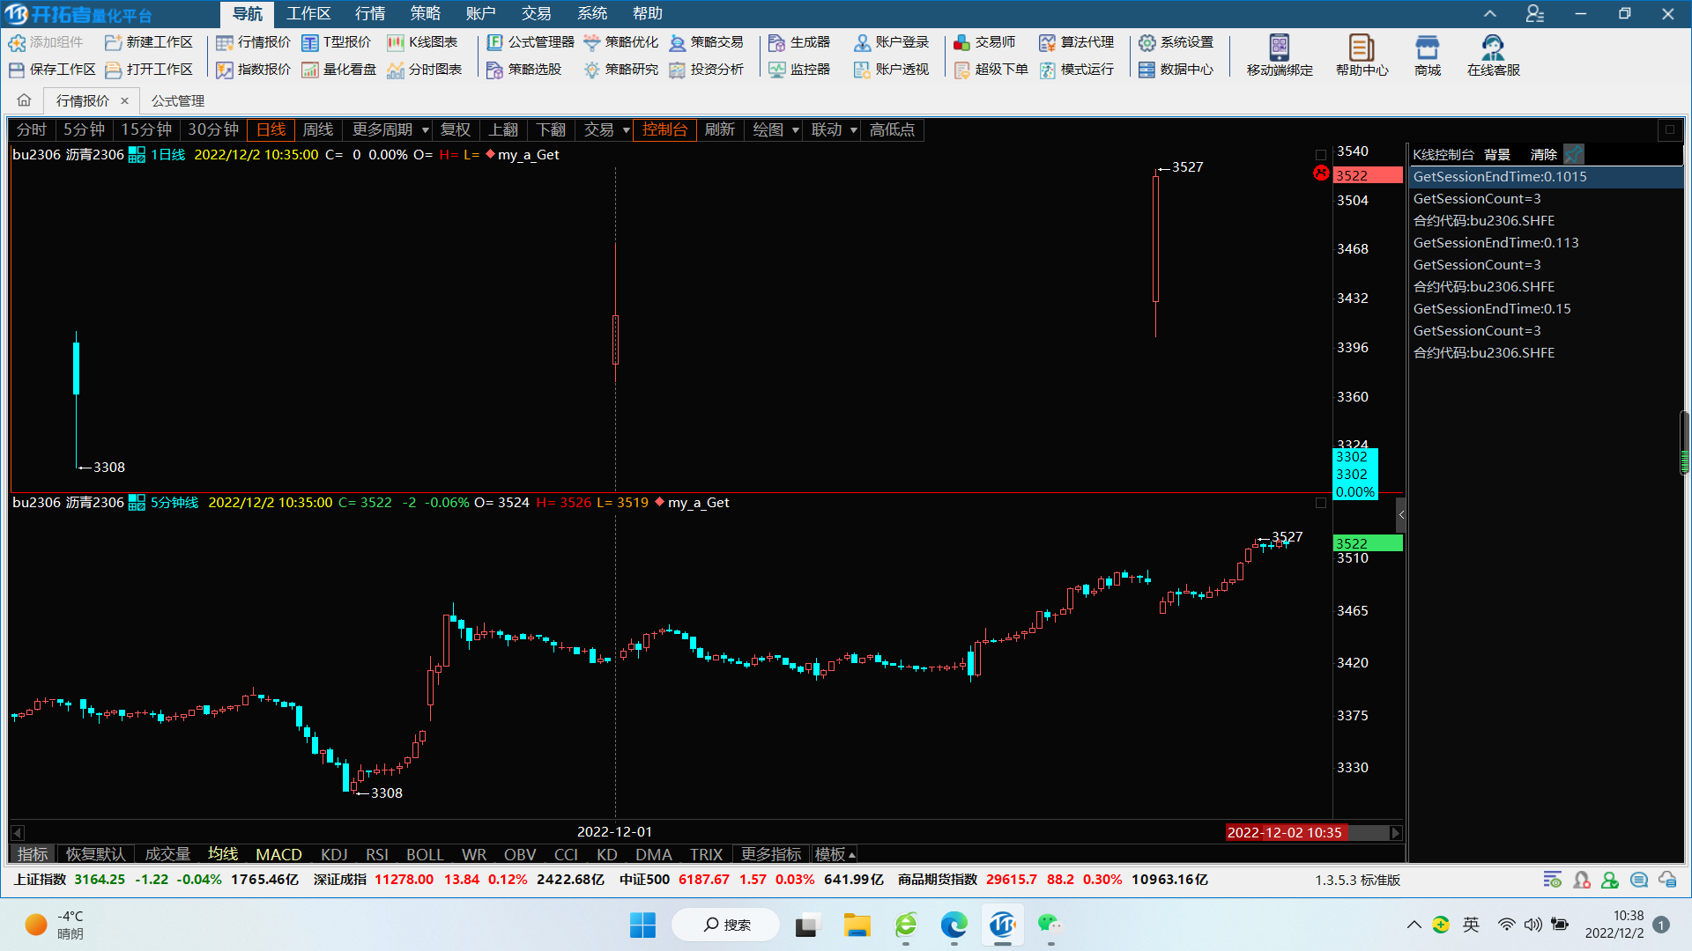This screenshot has width=1692, height=951.
Task: Expand the 模板 template menu
Action: 835,854
